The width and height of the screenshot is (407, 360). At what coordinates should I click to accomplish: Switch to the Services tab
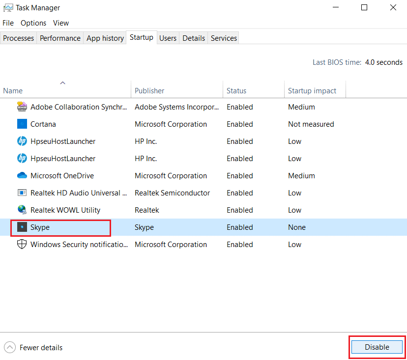(223, 38)
